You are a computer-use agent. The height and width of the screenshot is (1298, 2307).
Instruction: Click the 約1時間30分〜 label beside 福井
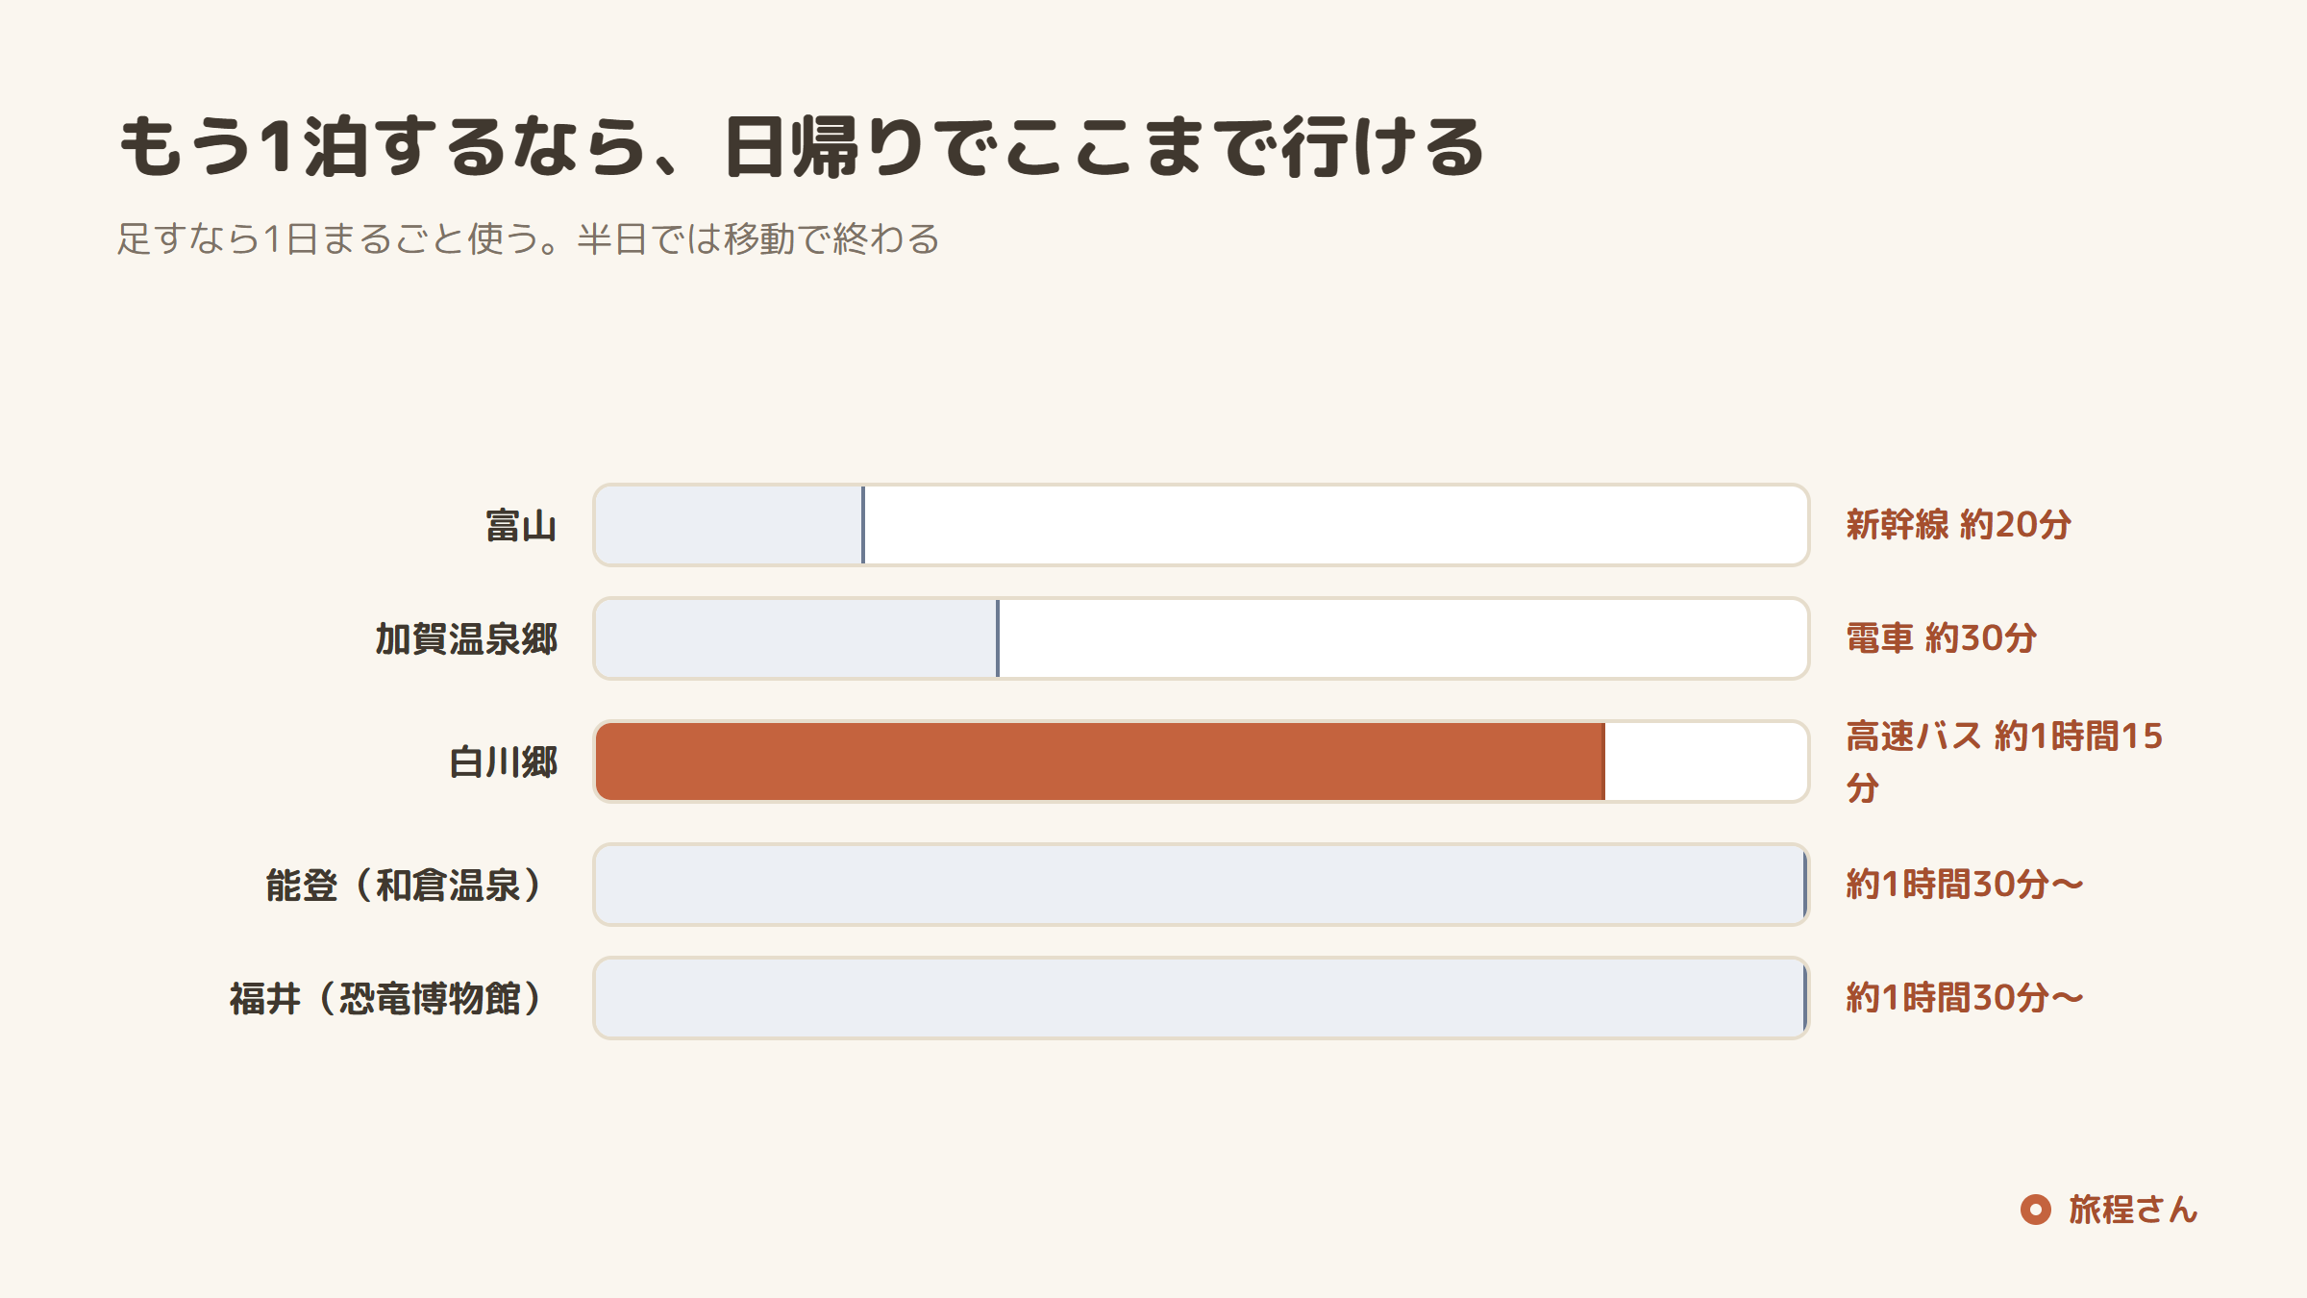(x=1965, y=998)
